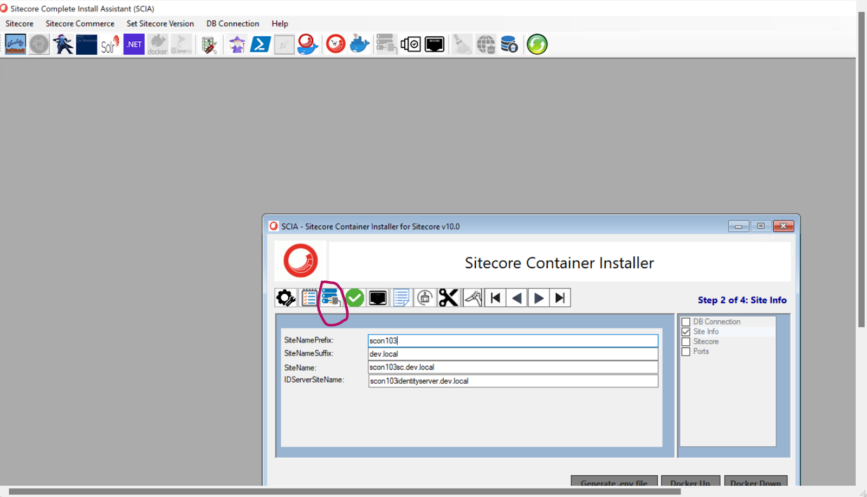Open the Help menu
The height and width of the screenshot is (497, 867).
click(280, 24)
